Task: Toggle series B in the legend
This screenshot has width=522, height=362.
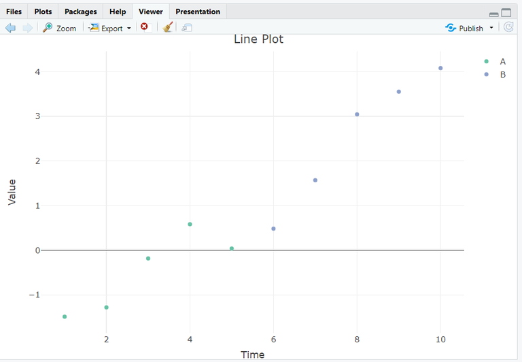Action: pyautogui.click(x=495, y=74)
